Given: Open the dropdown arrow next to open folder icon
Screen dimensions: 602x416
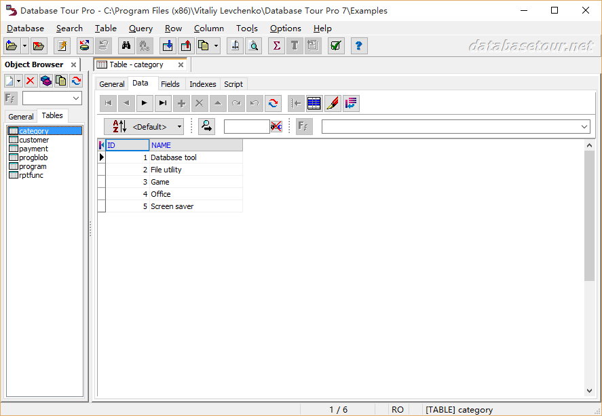Looking at the screenshot, I should coord(25,45).
